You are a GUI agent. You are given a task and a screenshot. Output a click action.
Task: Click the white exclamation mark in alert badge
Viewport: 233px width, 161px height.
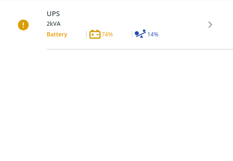(23, 25)
